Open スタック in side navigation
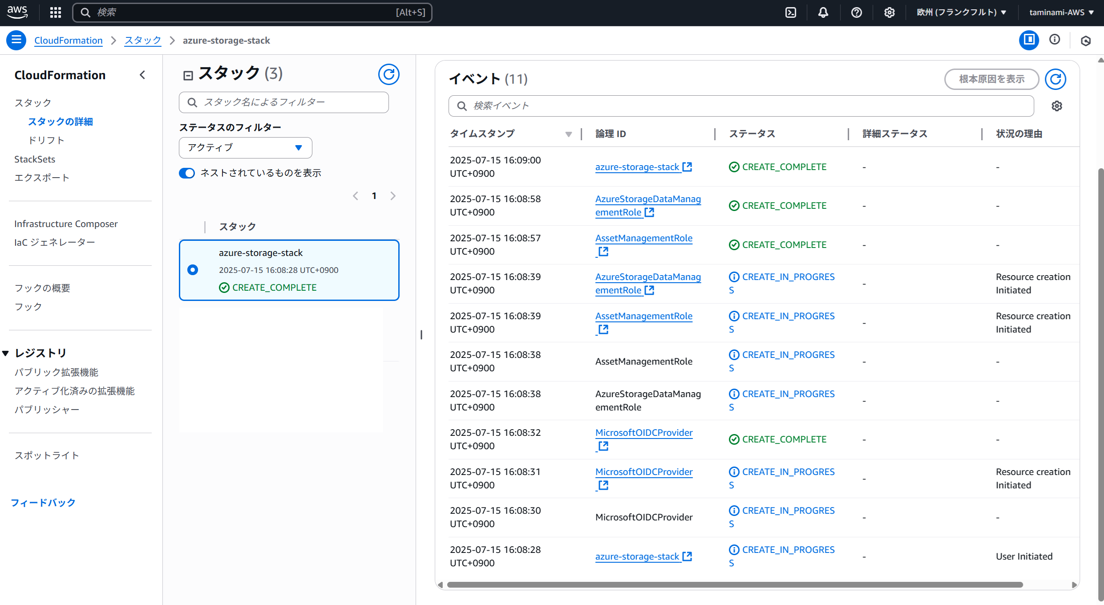Screen dimensions: 1104x605 pos(33,103)
